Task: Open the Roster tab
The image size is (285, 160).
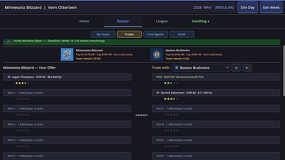Action: 123,21
